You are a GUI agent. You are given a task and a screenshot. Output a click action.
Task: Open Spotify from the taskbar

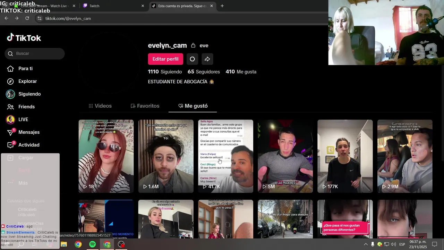pos(92,244)
